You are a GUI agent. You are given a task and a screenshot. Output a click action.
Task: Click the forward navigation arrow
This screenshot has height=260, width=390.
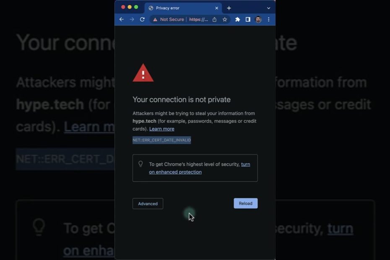click(132, 19)
